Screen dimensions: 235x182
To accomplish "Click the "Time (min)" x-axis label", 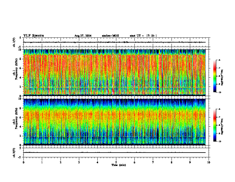I will click(x=119, y=165).
